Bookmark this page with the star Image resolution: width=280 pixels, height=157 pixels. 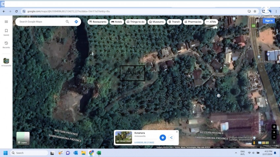coord(255,11)
